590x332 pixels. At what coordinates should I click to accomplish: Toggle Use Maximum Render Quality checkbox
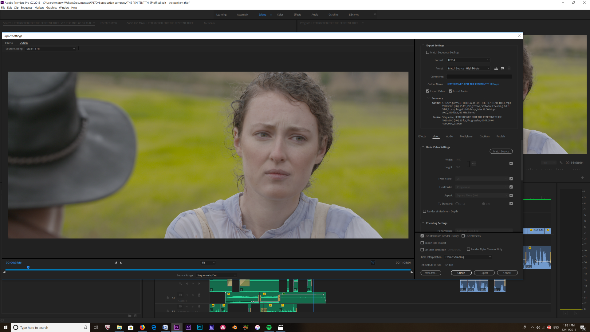click(x=422, y=236)
